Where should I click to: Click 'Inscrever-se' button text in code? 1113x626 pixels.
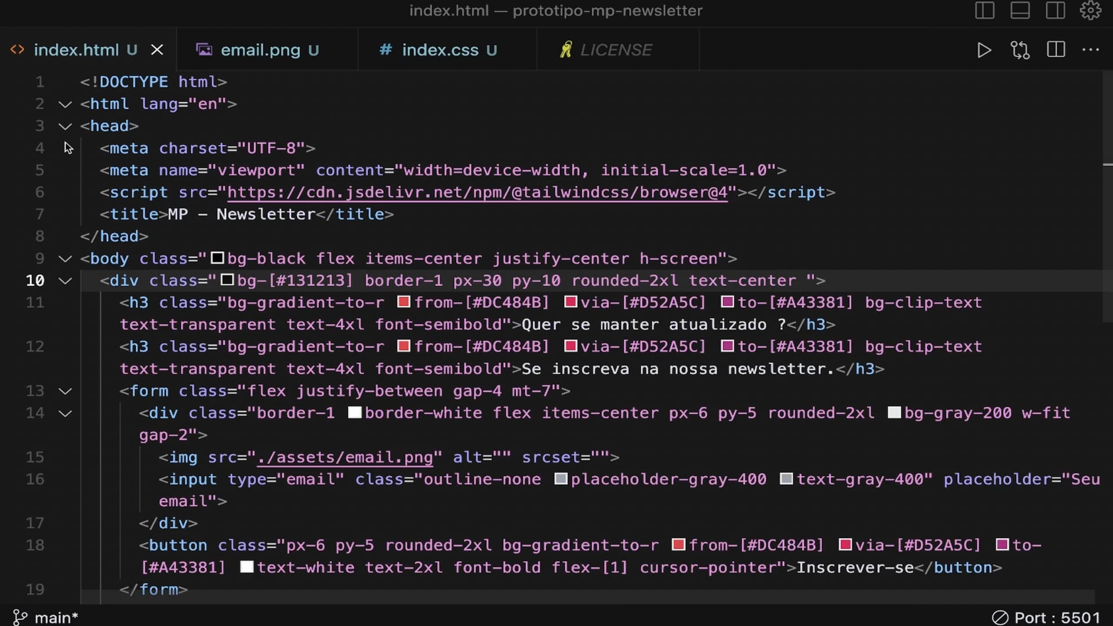tap(855, 567)
